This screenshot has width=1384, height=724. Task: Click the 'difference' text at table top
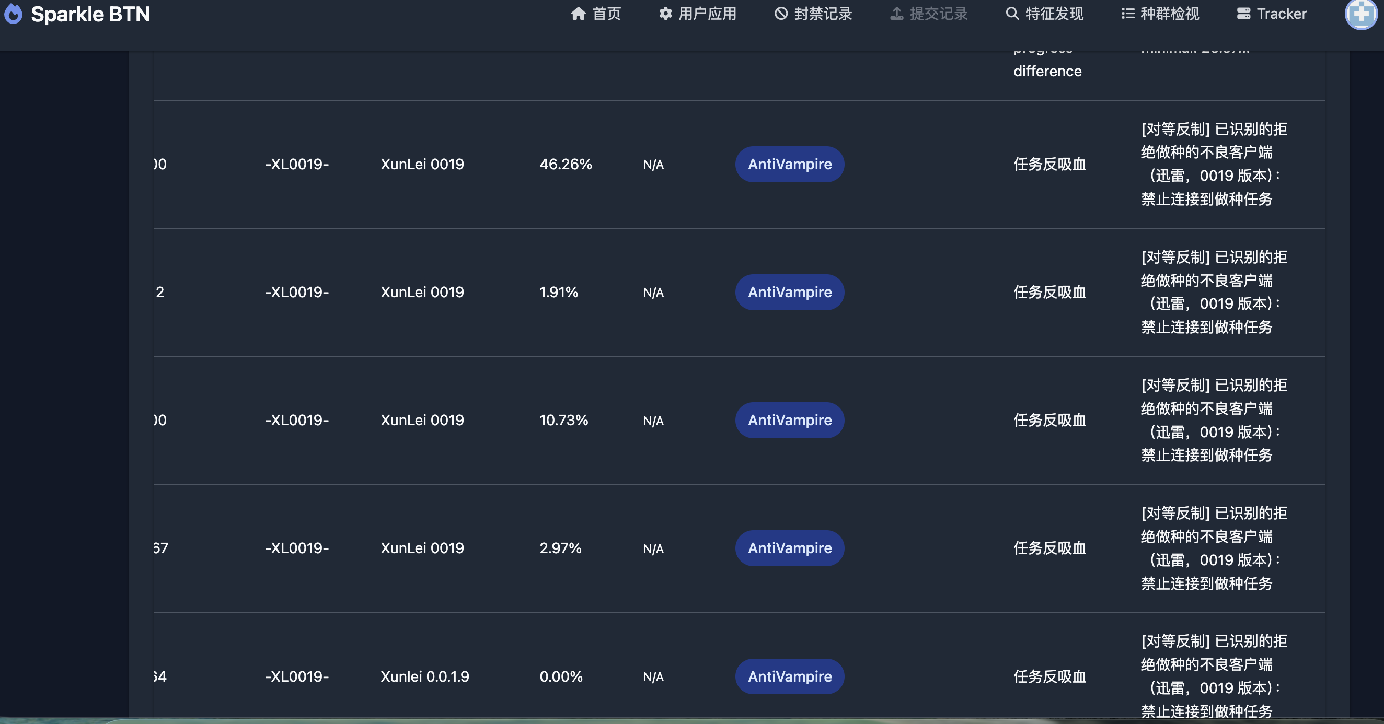[x=1048, y=71]
